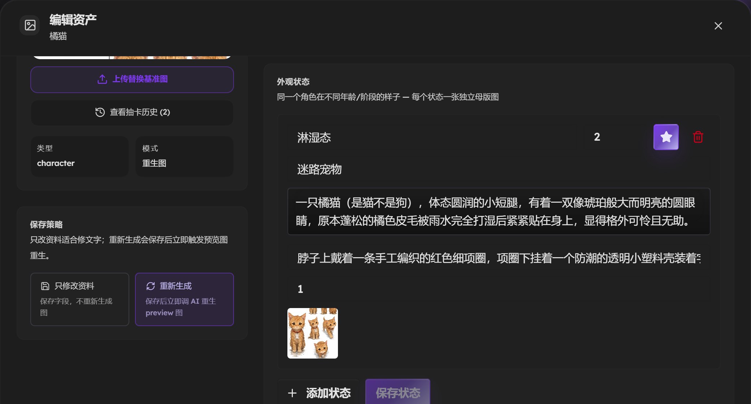The height and width of the screenshot is (404, 751).
Task: Click the 淋湿态 state name field
Action: (x=432, y=137)
